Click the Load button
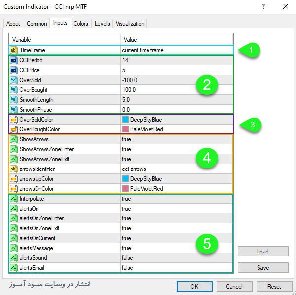296x295 pixels. 263,252
